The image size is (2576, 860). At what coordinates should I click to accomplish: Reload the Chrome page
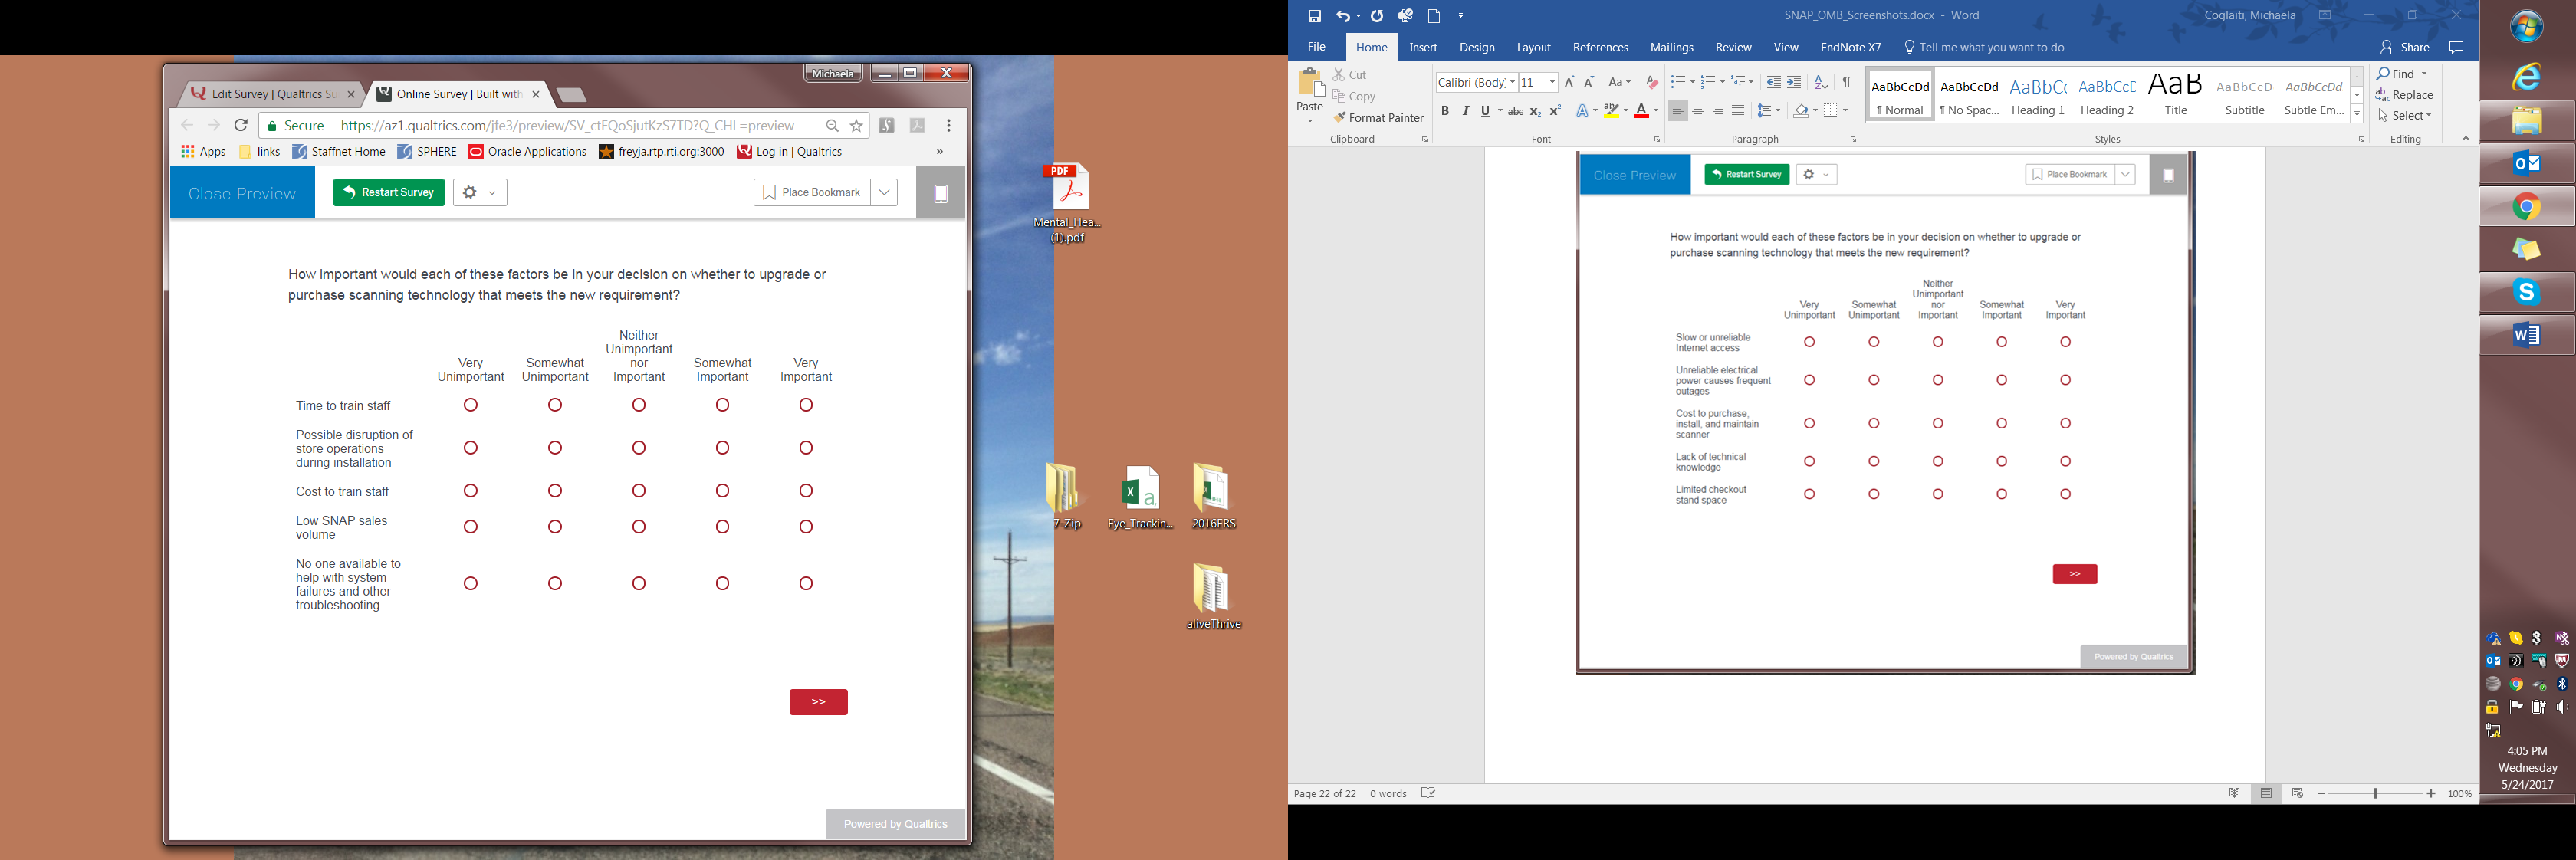241,126
